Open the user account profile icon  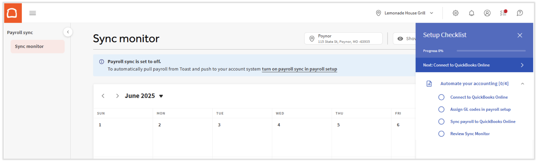pos(487,13)
